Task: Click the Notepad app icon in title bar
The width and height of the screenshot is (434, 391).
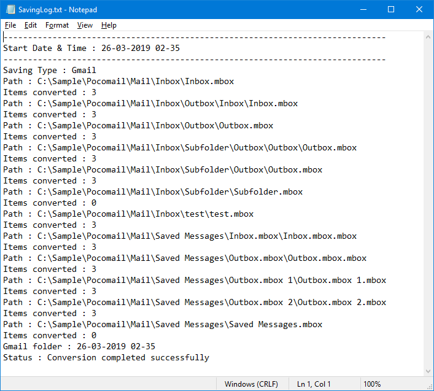Action: [x=10, y=10]
